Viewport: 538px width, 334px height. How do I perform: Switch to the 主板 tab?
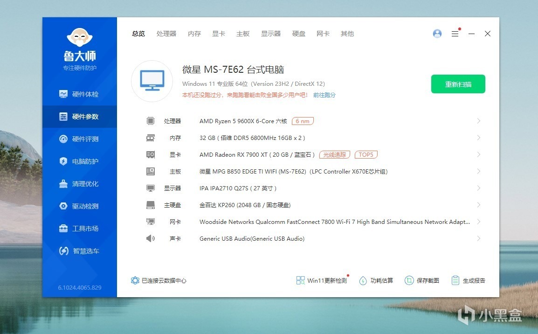pyautogui.click(x=243, y=34)
